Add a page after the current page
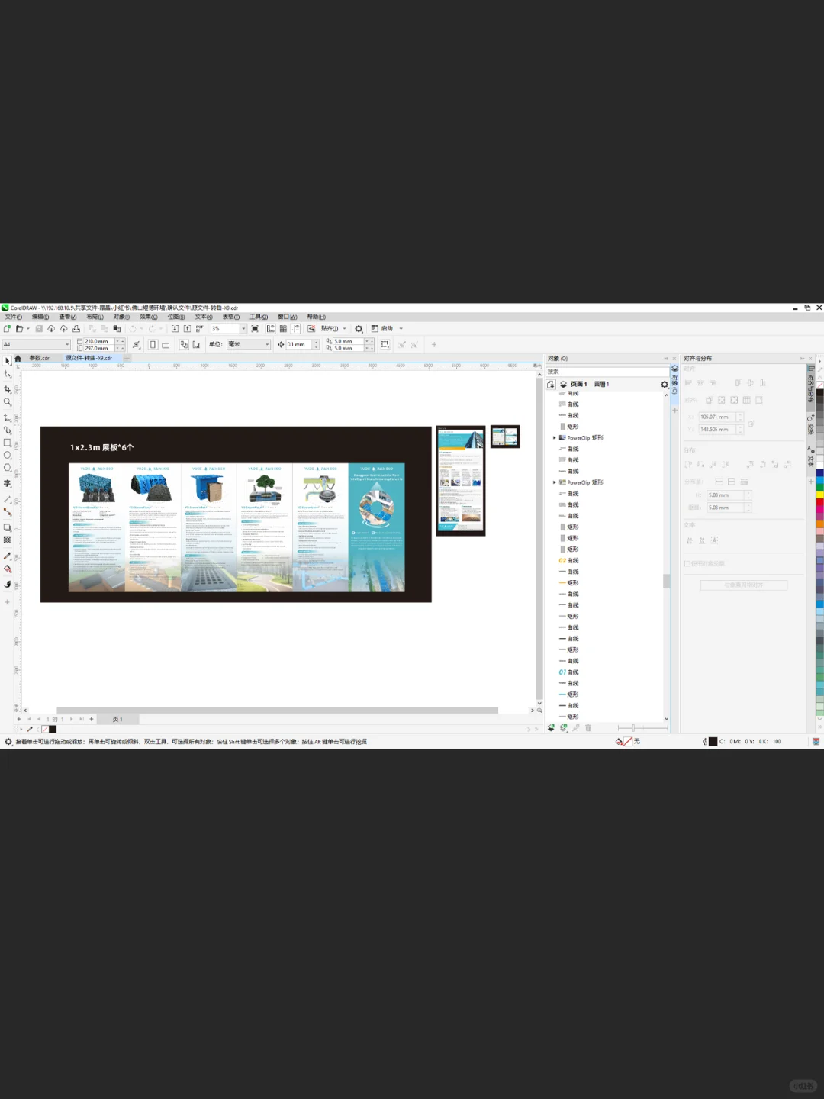824x1099 pixels. (92, 719)
